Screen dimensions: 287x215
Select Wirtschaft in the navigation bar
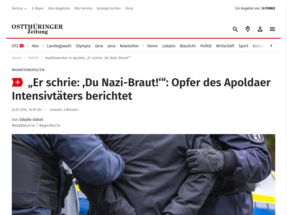225,46
